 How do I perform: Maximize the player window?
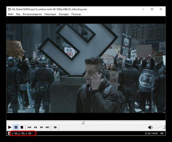[152, 9]
